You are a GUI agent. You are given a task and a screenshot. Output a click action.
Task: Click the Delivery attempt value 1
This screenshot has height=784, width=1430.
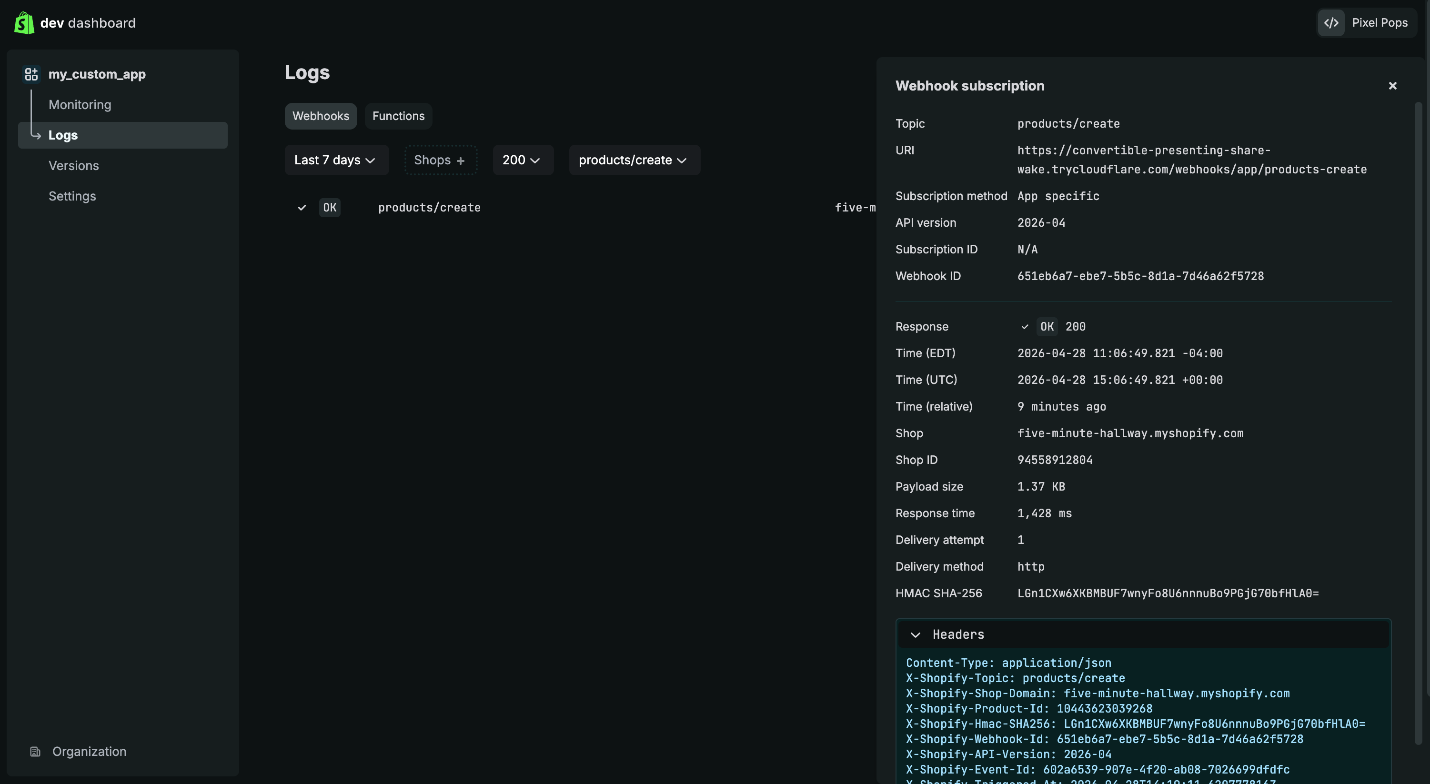click(1020, 540)
